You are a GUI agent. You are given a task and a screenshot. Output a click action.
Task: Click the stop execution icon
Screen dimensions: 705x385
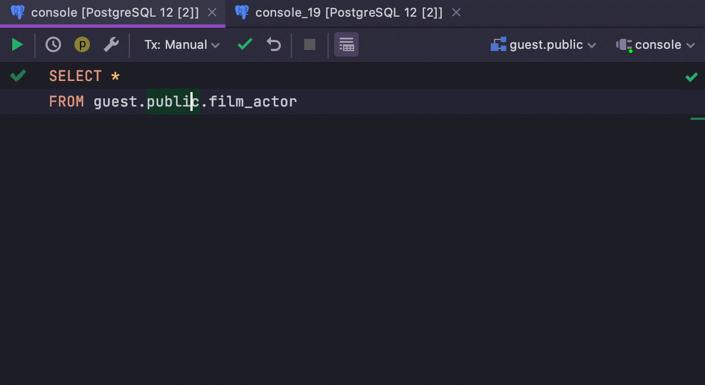point(309,44)
